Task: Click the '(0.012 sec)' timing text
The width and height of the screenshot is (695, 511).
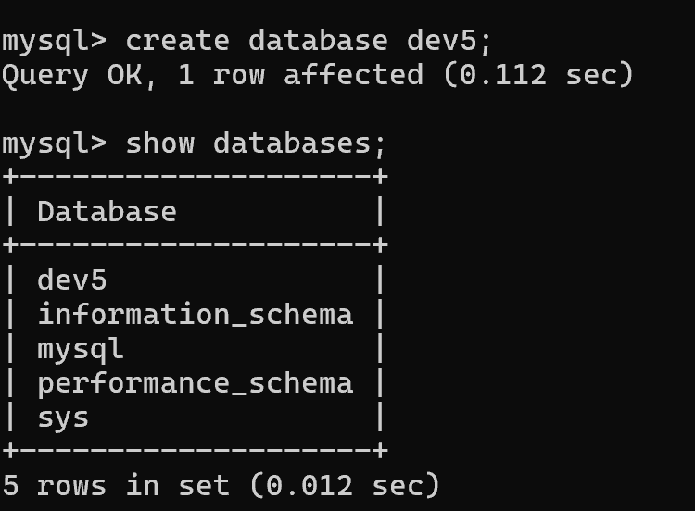Action: 345,486
